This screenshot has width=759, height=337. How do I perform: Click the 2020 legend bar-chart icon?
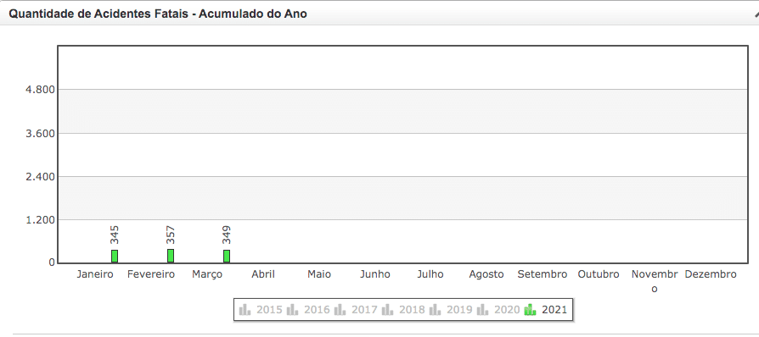(482, 309)
